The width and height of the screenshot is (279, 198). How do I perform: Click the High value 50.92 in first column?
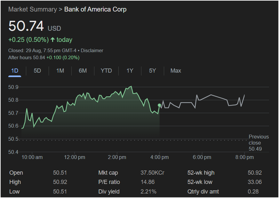pyautogui.click(x=60, y=182)
